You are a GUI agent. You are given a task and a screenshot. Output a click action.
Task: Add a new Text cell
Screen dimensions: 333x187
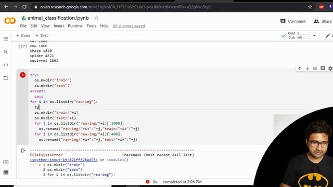42,35
